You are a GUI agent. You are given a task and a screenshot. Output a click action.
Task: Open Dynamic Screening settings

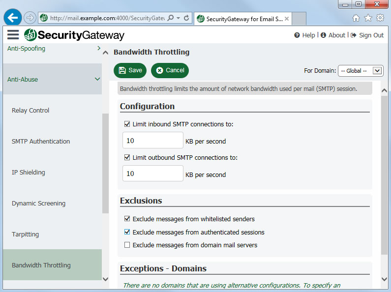pos(52,204)
